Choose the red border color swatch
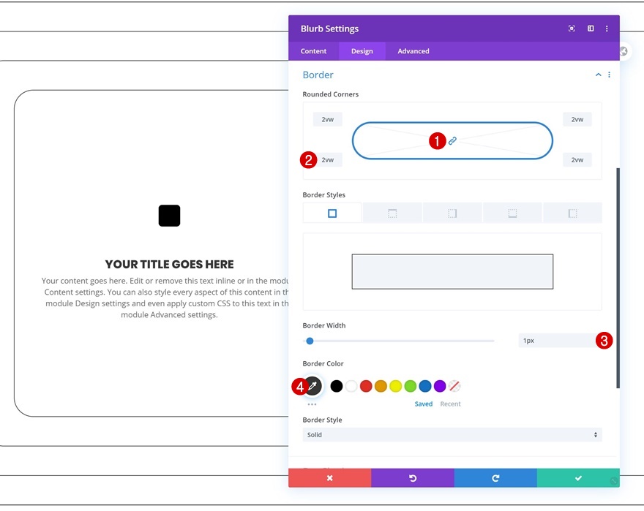The height and width of the screenshot is (511, 644). point(366,386)
